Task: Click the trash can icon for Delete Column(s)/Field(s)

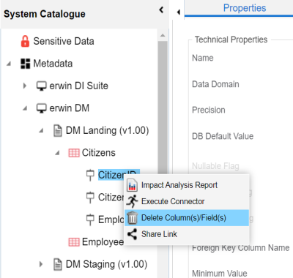Action: pos(133,218)
